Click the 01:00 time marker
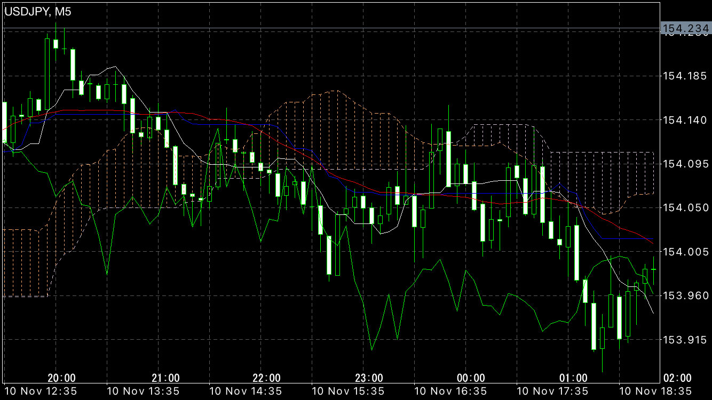The image size is (712, 400). 574,378
